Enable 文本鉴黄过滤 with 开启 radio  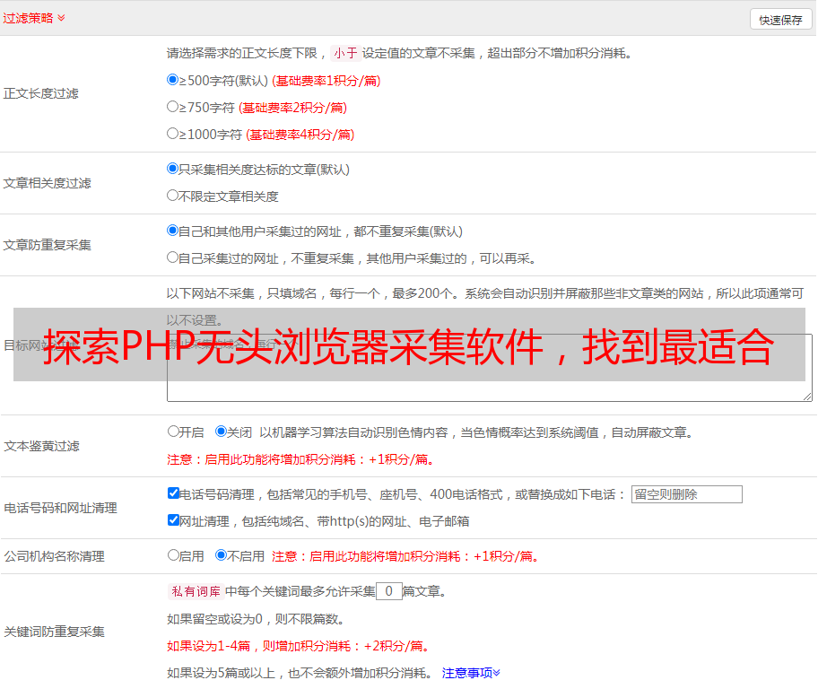173,432
